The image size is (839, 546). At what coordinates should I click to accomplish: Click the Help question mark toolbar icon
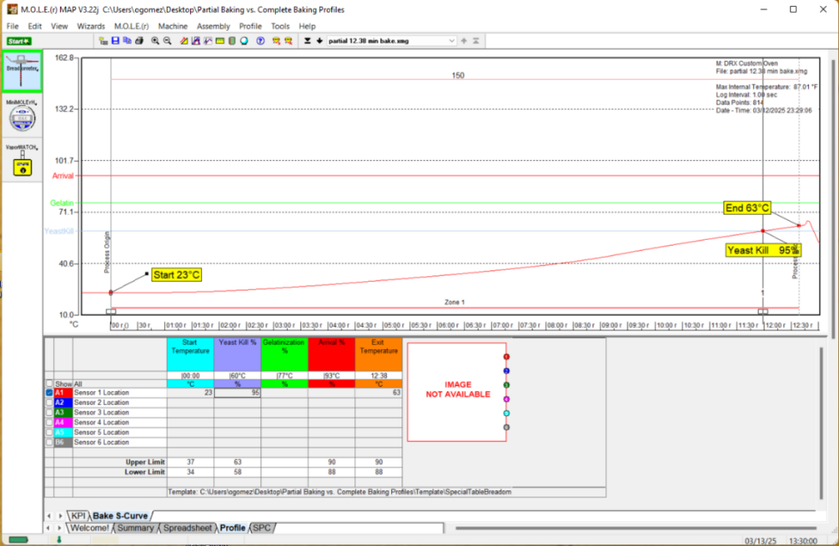coord(259,40)
